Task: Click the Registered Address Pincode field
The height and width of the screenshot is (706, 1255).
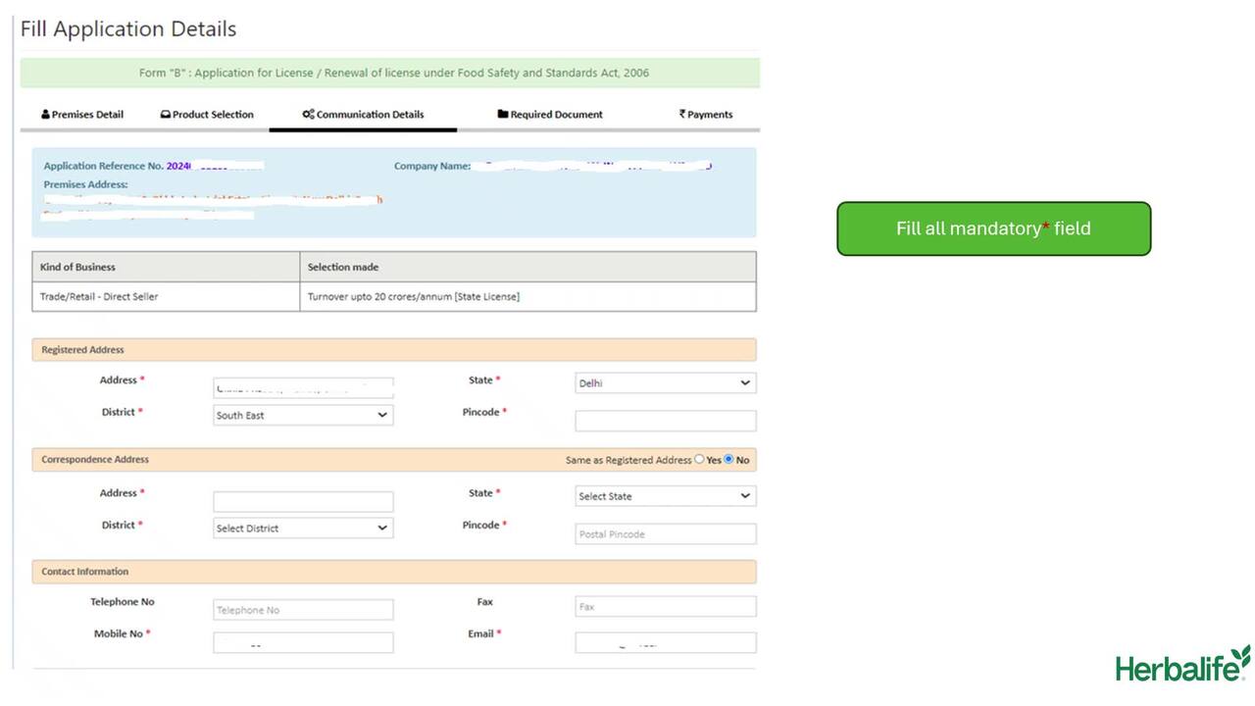Action: click(665, 421)
